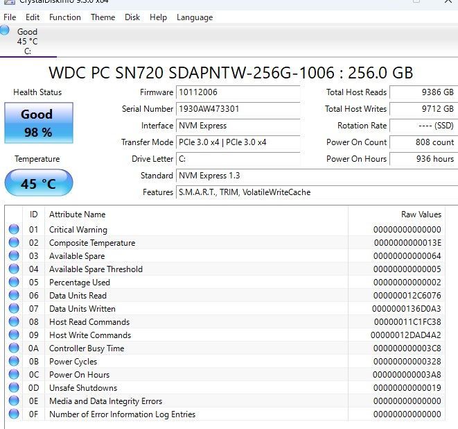Click the drive title WDC PC SN720 SDAPNTW-256G-1006
Screen dimensions: 458x429
click(191, 73)
